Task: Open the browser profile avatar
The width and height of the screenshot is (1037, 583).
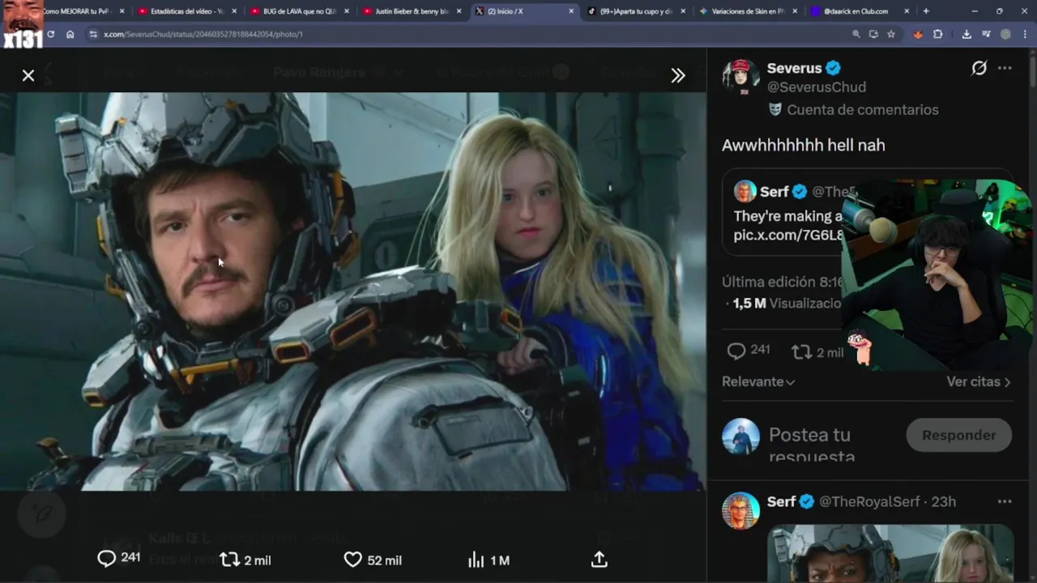Action: pyautogui.click(x=1005, y=34)
